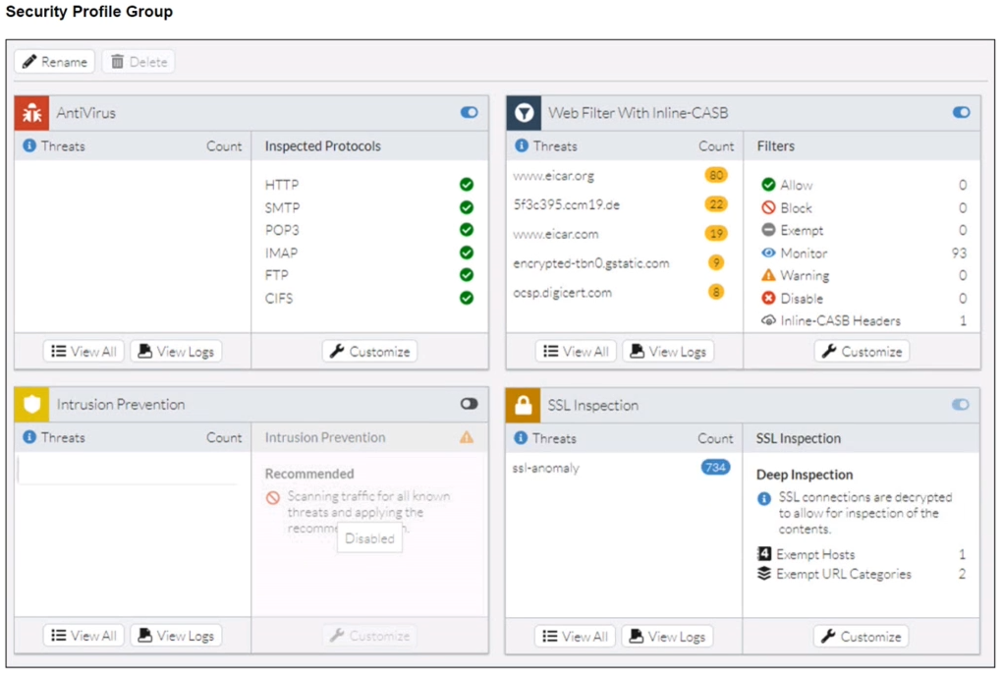This screenshot has width=1003, height=675.
Task: Select www.eicar.org threat entry
Action: pos(553,177)
